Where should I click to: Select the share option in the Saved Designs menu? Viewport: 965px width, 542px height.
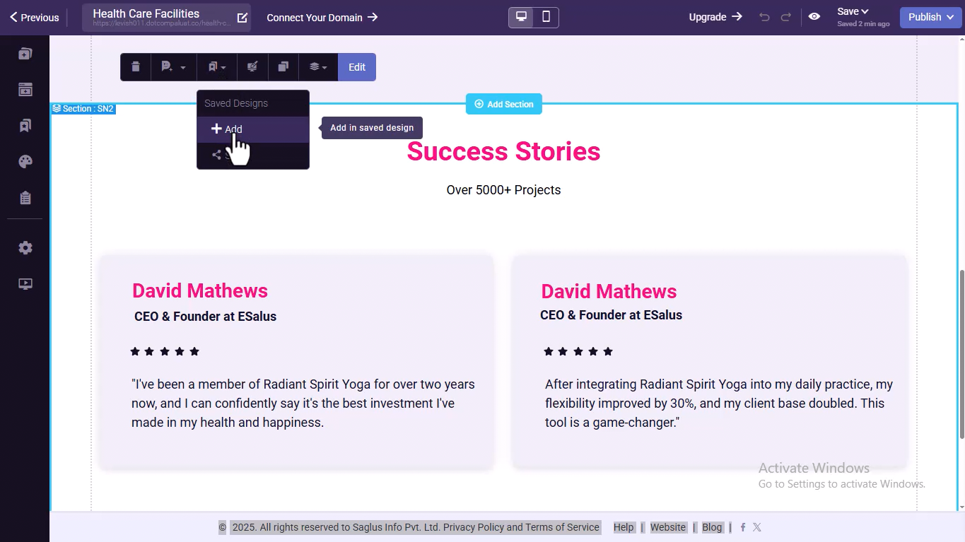tap(216, 155)
